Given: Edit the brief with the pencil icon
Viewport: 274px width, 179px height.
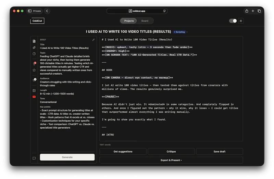Looking at the screenshot, I should [94, 40].
